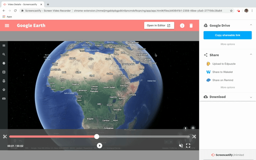Open Chrome three-dot menu

coord(252,11)
